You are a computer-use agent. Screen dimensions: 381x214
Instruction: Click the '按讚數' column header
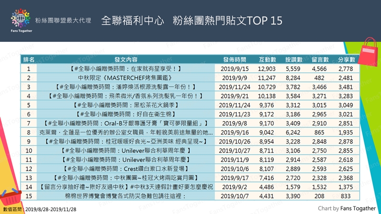293,59
